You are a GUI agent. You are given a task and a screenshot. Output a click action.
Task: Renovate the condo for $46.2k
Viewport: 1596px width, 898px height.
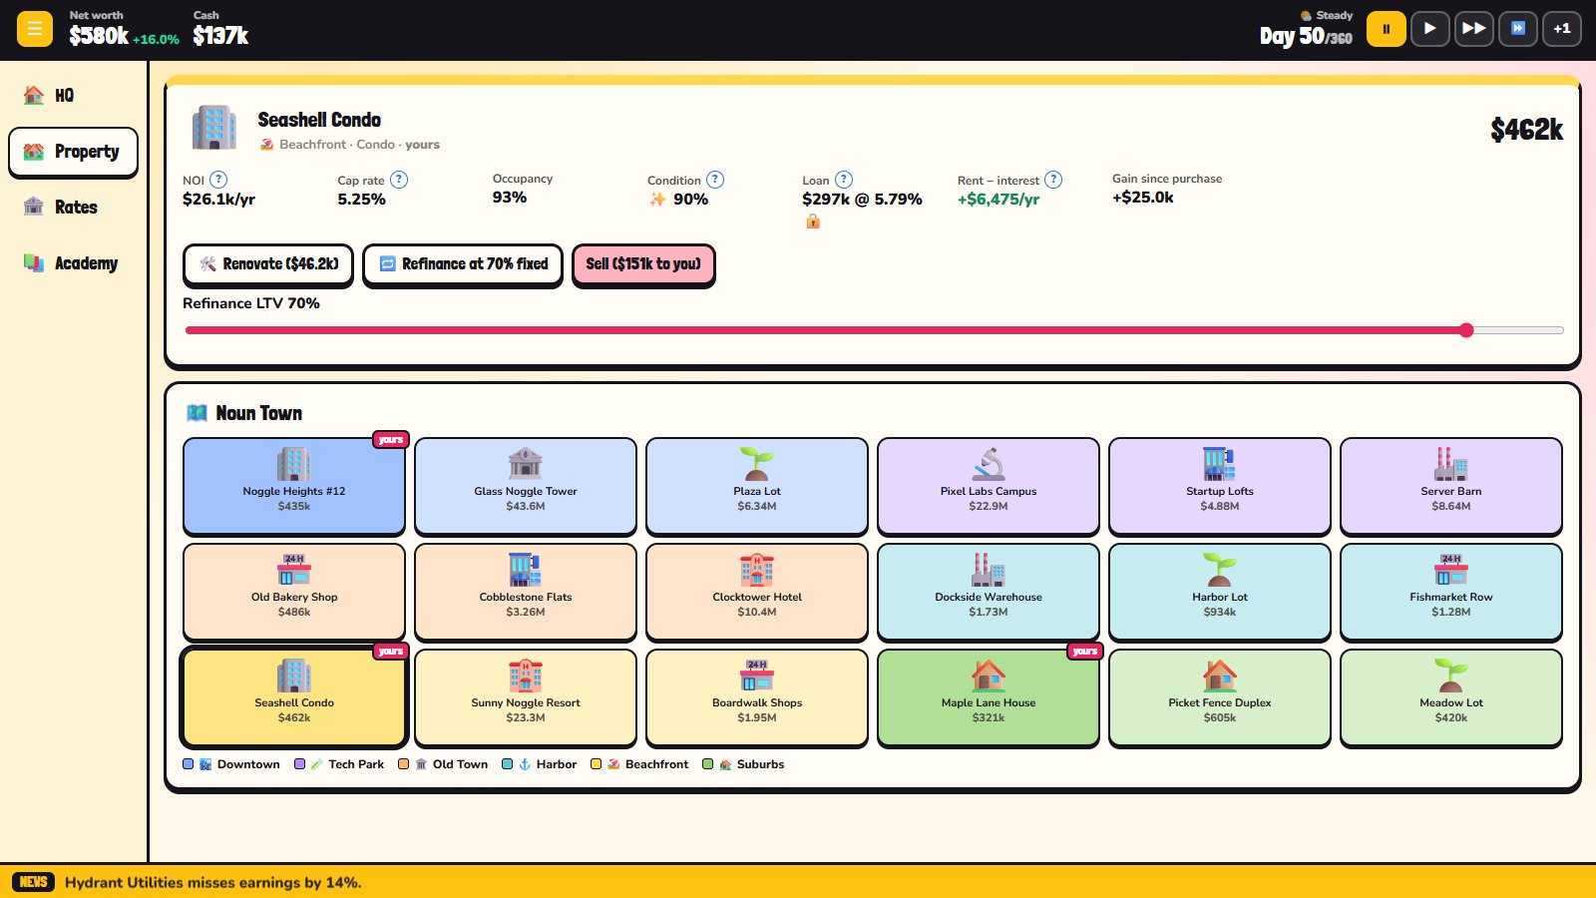[x=268, y=264]
